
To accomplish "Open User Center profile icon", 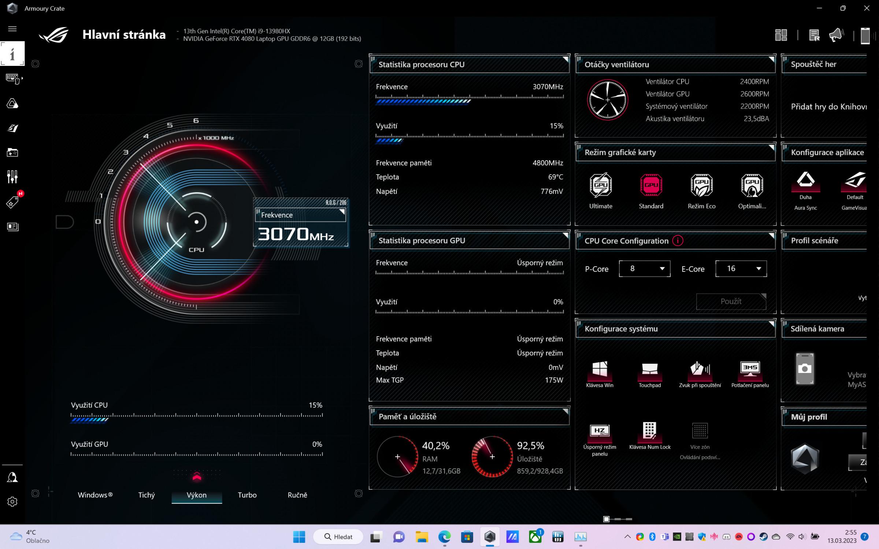I will coord(12,477).
